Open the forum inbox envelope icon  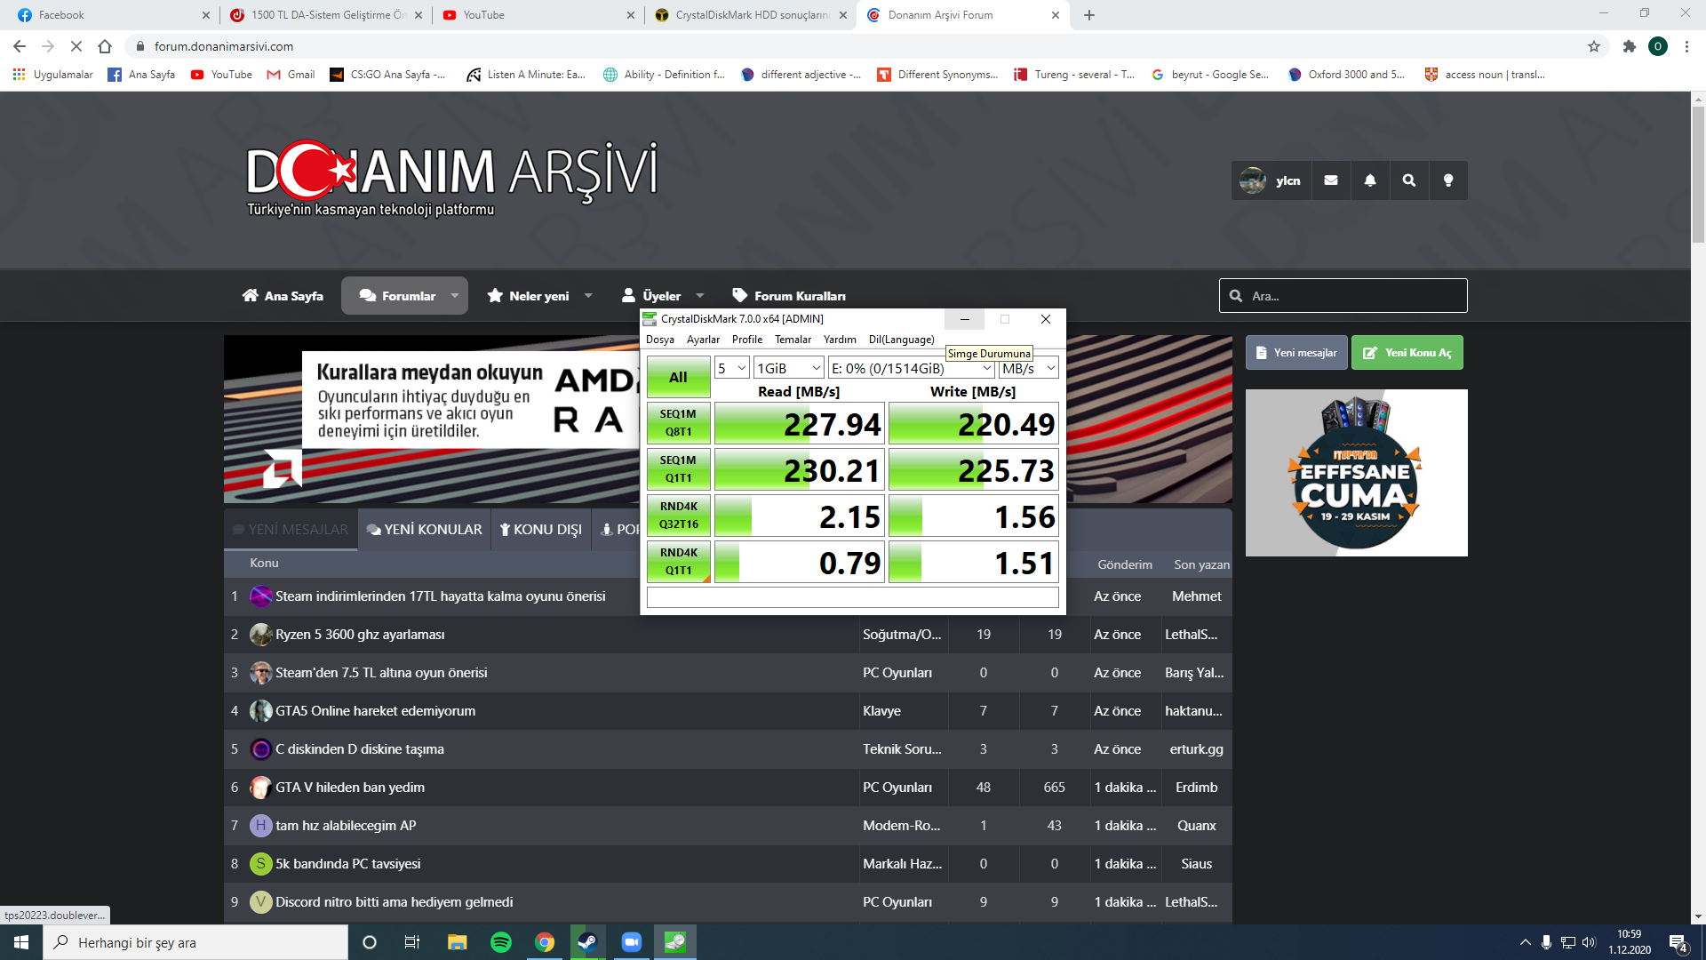tap(1330, 180)
